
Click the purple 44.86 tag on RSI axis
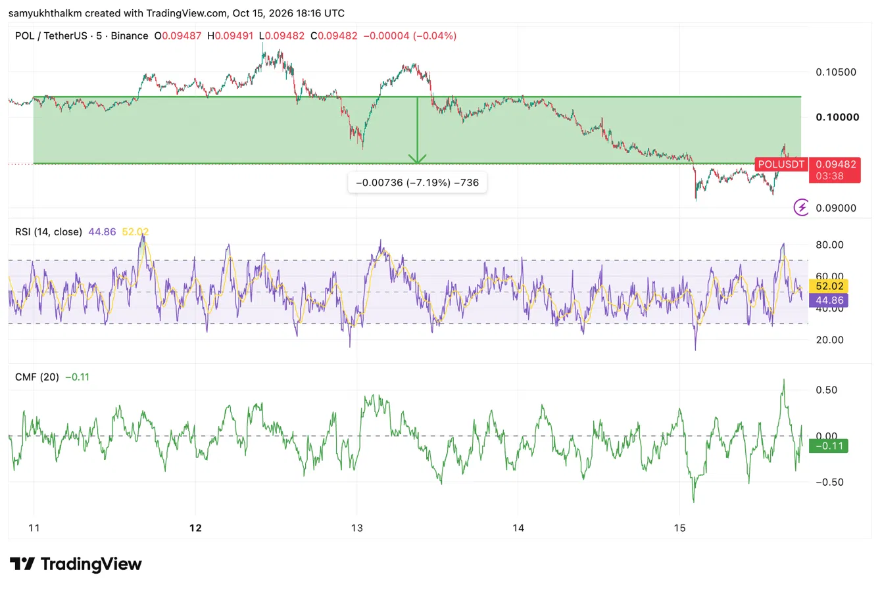coord(829,300)
